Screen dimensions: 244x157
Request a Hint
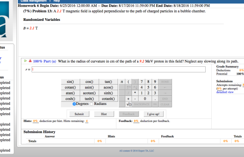[104, 114]
